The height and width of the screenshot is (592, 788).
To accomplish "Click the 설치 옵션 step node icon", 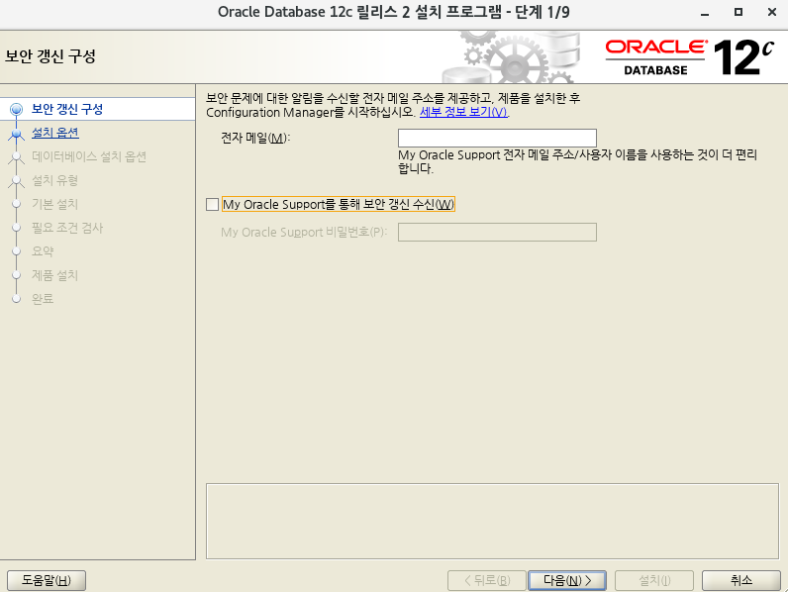I will click(16, 134).
